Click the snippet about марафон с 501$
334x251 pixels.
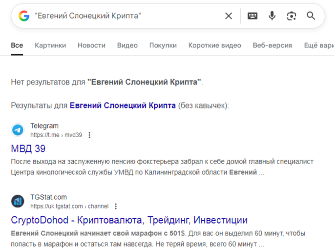(x=158, y=238)
